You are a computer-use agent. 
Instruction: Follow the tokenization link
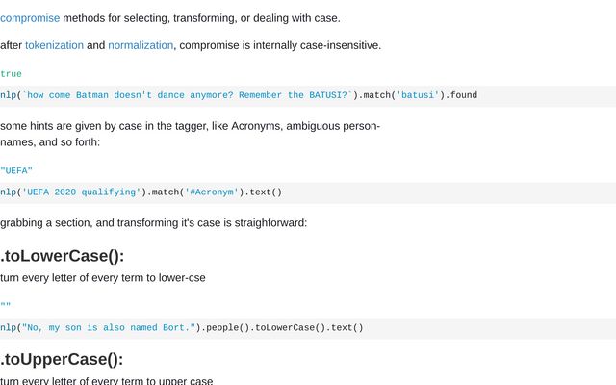coord(54,45)
